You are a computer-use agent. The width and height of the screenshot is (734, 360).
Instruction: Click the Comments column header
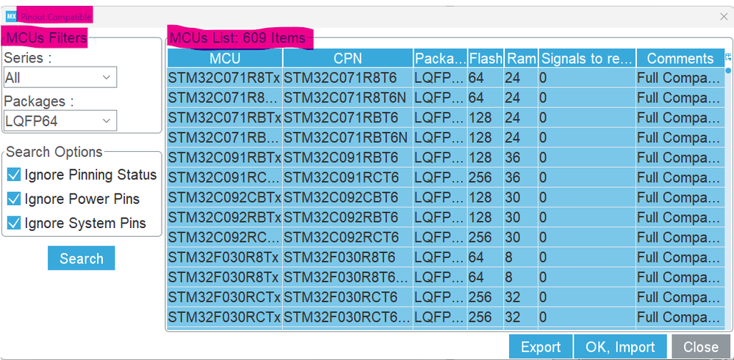click(x=680, y=58)
